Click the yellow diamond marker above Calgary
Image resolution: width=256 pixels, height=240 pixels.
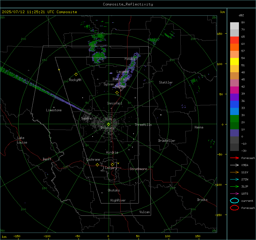pyautogui.click(x=112, y=164)
